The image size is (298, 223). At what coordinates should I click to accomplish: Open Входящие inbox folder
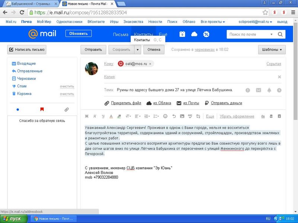[26, 64]
